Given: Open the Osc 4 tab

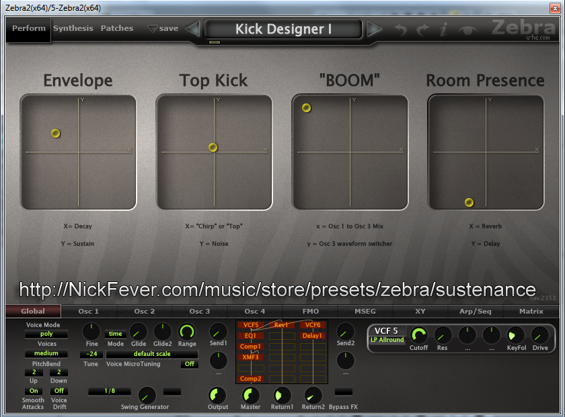Looking at the screenshot, I should 255,311.
